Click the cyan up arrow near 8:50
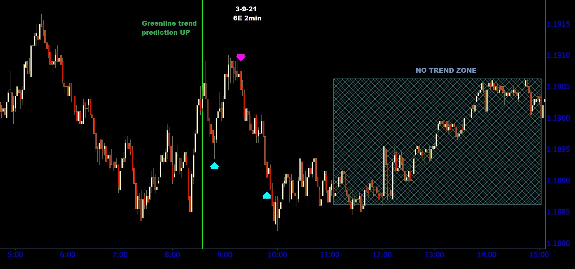 [x=214, y=165]
